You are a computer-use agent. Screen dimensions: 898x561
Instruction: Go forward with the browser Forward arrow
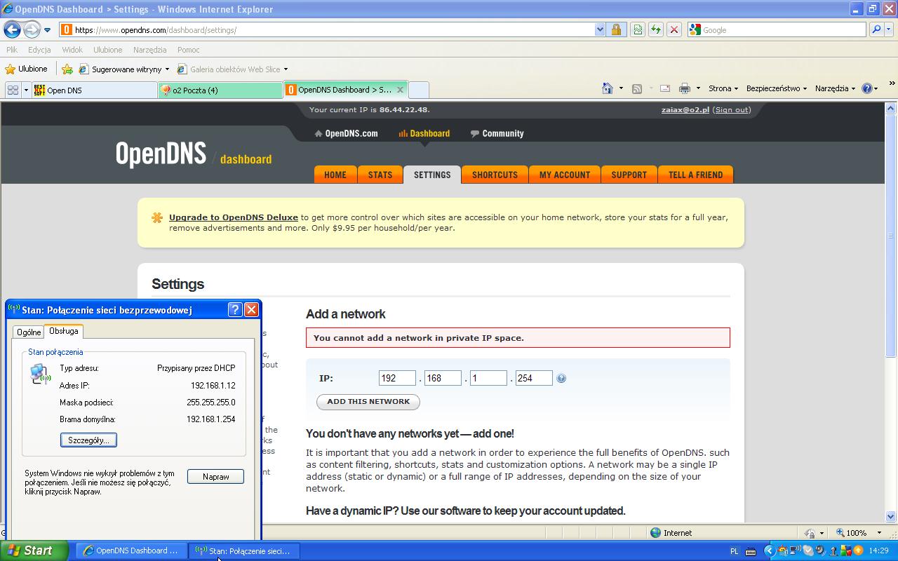[x=32, y=29]
